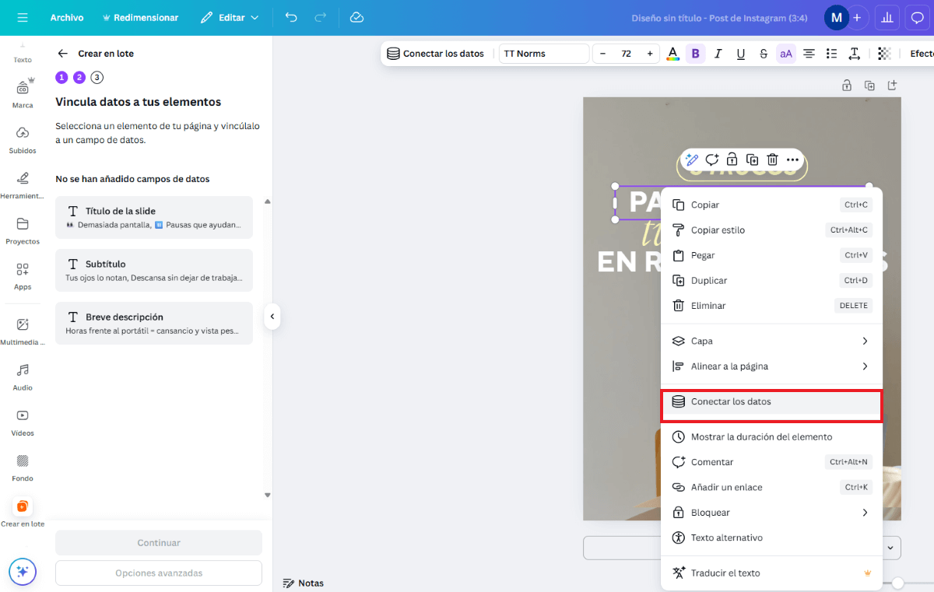The height and width of the screenshot is (592, 934).
Task: Apply italic formatting to the text
Action: point(718,53)
